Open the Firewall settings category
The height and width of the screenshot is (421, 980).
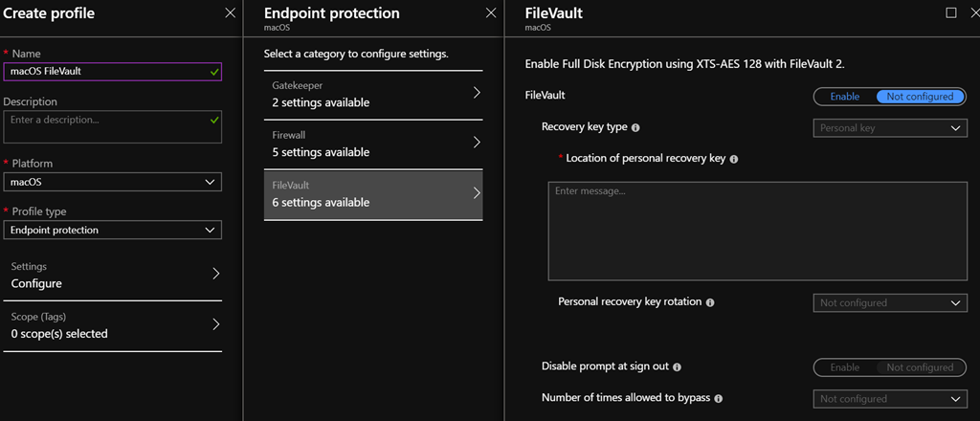click(x=373, y=144)
